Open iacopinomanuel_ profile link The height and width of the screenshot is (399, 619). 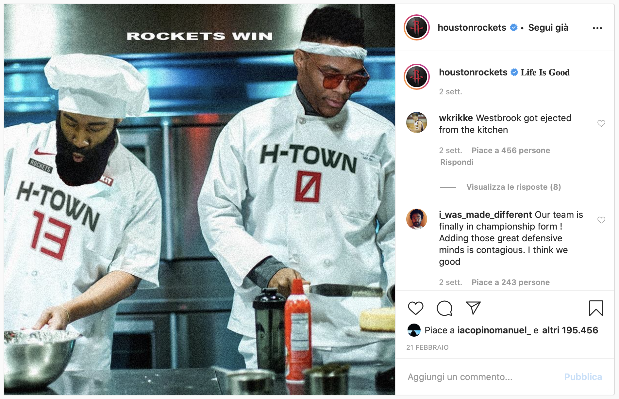494,330
